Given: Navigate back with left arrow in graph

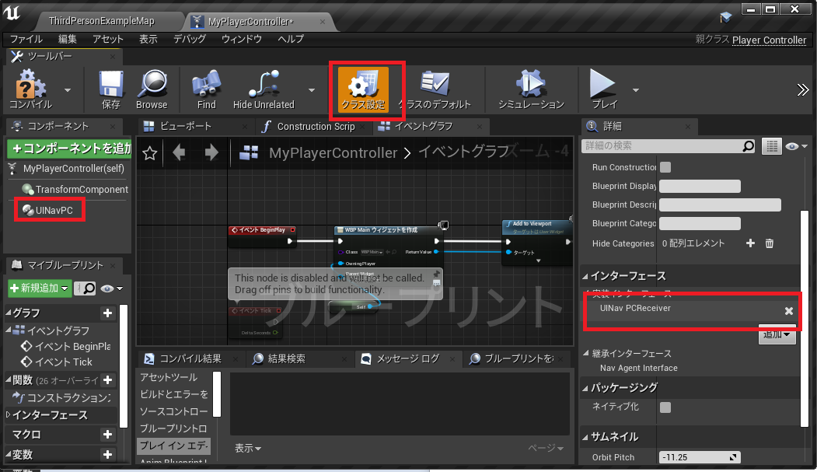Looking at the screenshot, I should pos(179,152).
